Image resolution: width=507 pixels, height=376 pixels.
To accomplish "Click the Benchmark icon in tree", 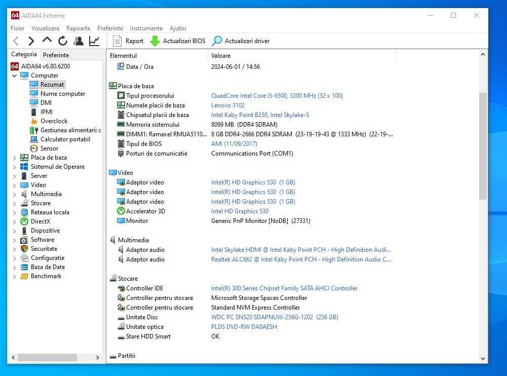I will pos(24,276).
